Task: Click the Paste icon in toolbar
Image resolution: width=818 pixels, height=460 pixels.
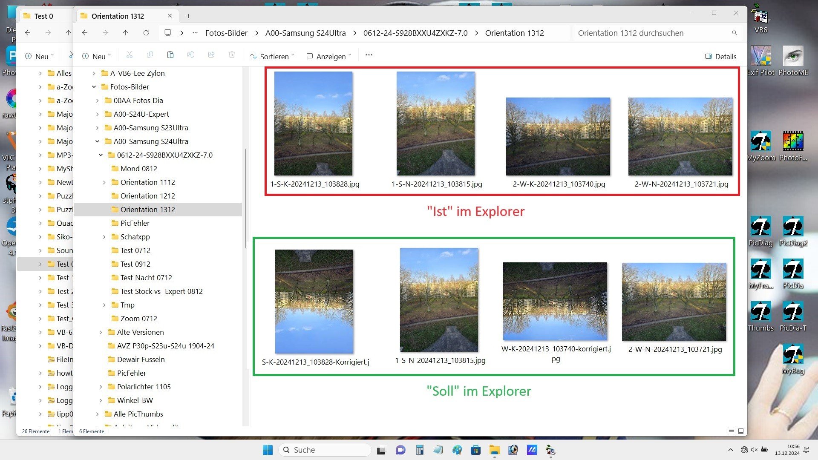Action: 170,55
